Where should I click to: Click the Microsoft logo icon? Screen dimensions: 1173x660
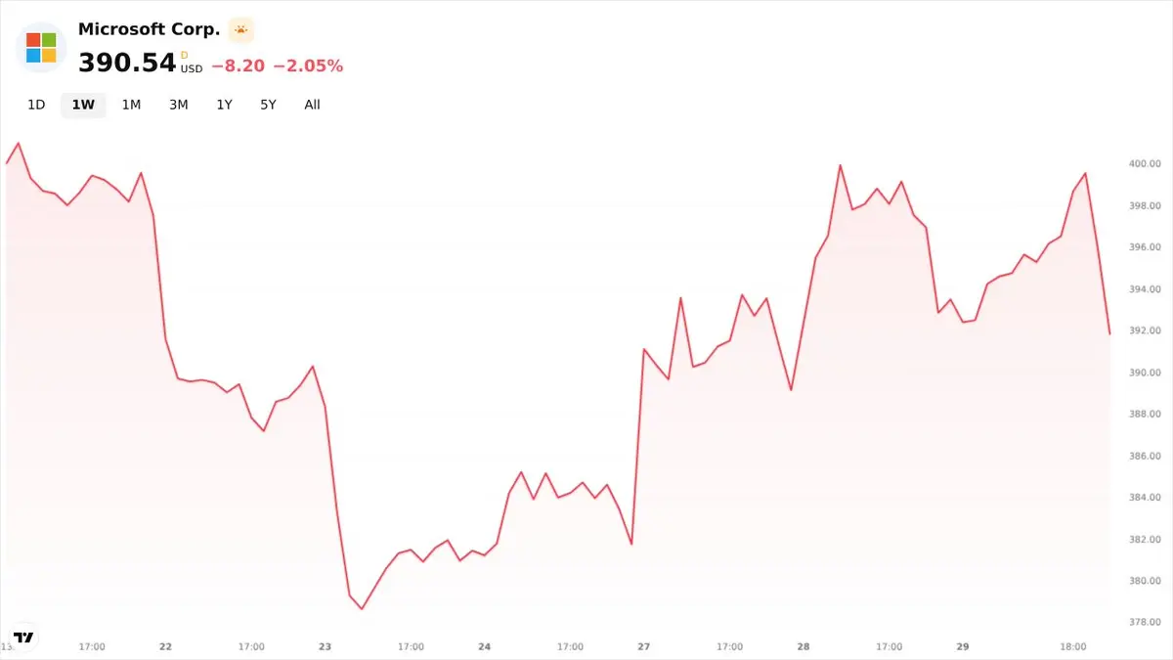click(41, 47)
